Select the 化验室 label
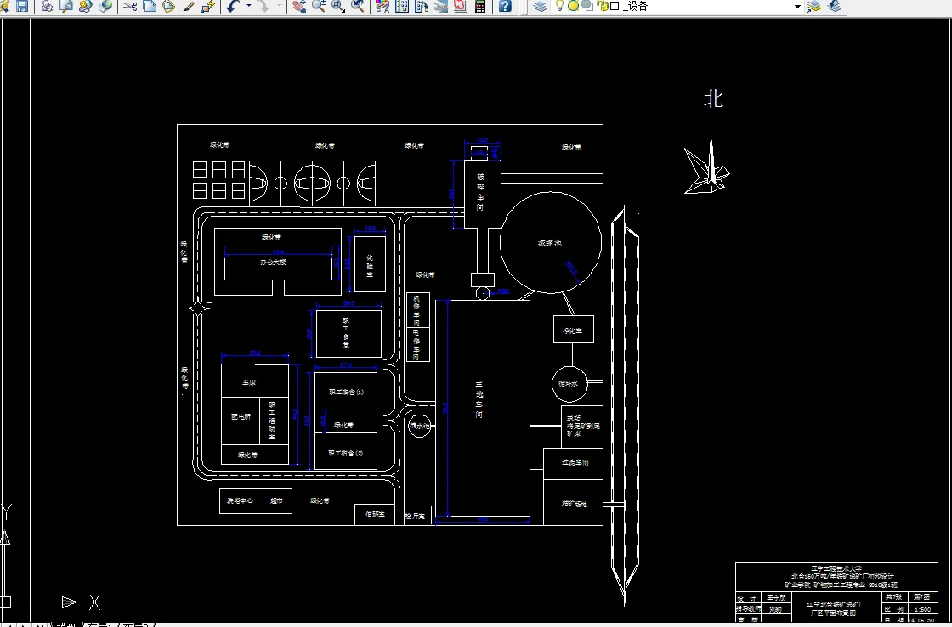 [x=370, y=266]
